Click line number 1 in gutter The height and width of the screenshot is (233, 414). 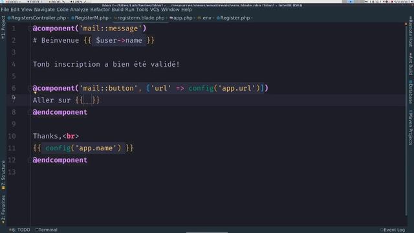point(14,28)
